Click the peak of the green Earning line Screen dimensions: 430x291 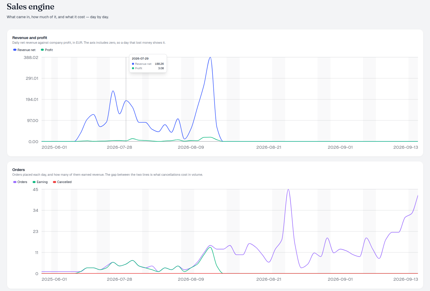pos(210,247)
